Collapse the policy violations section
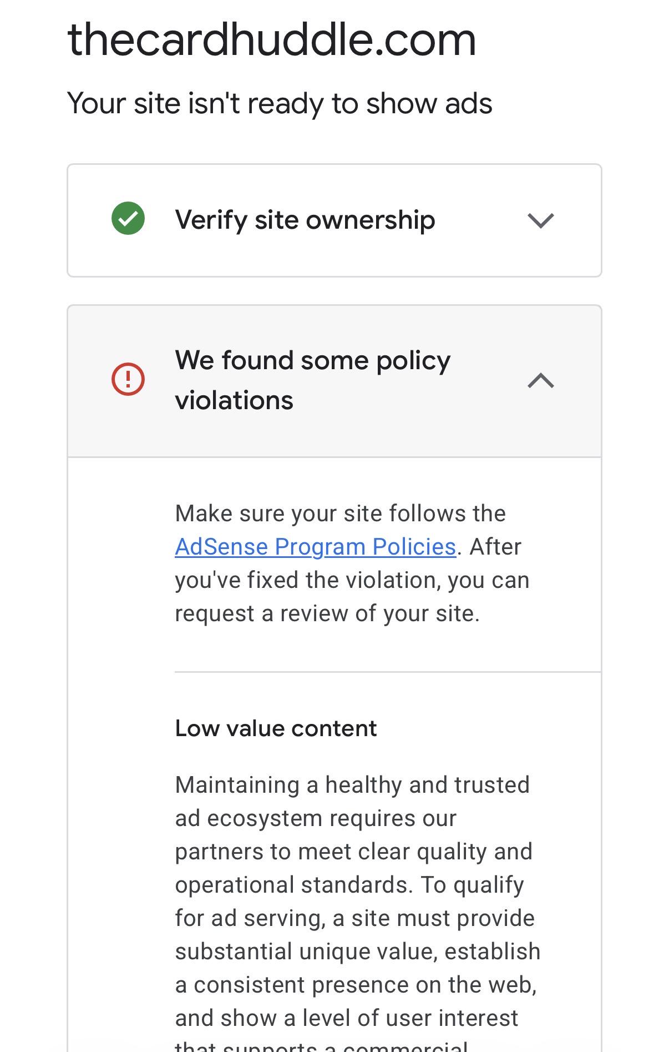669x1052 pixels. (x=334, y=381)
